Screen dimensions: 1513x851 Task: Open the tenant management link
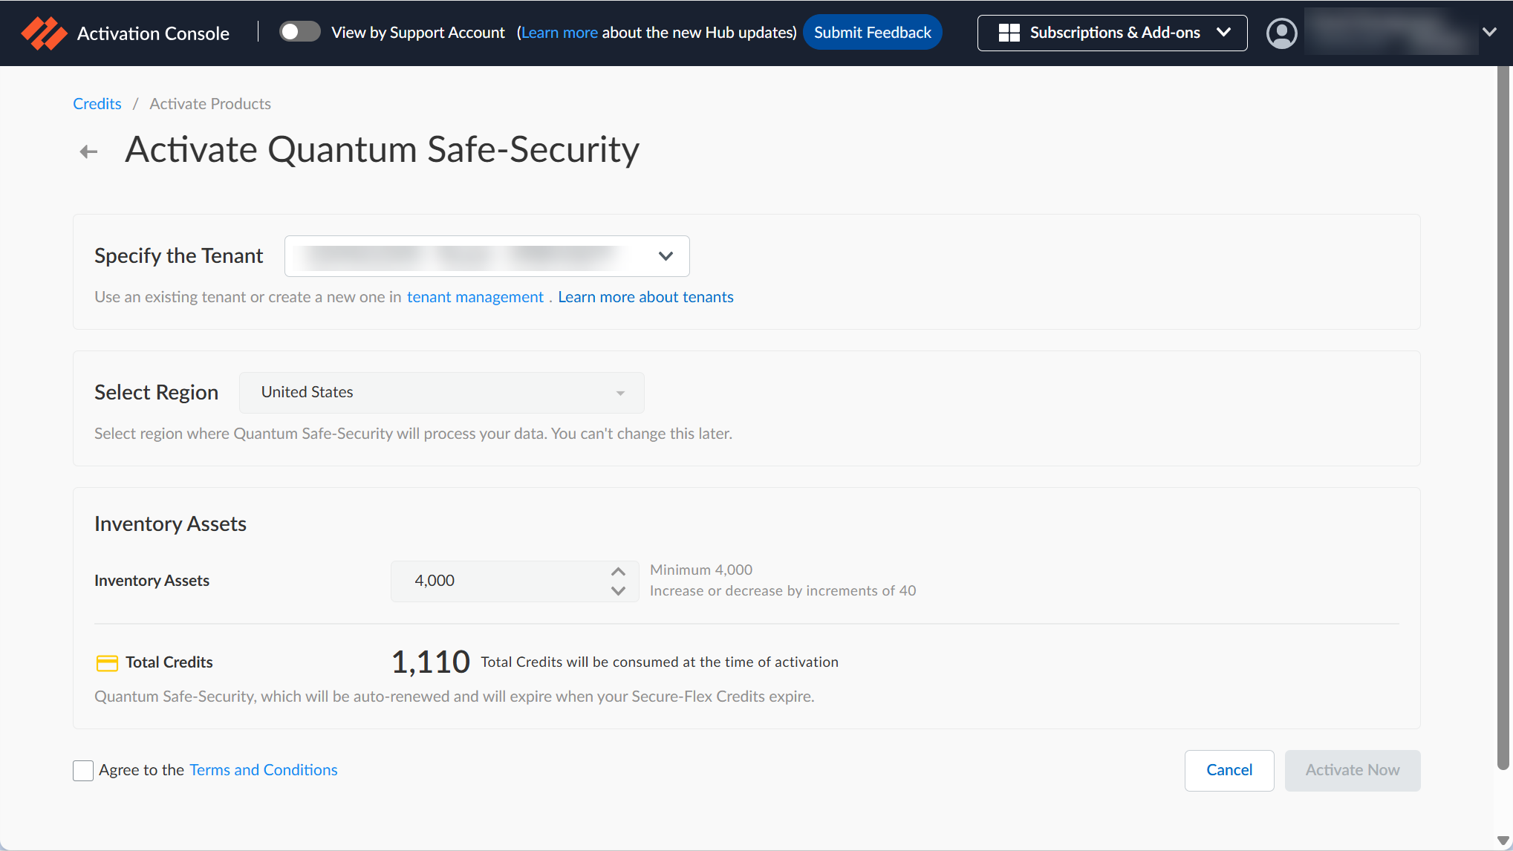(x=475, y=297)
